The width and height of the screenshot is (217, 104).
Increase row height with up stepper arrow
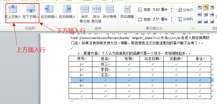click(x=172, y=8)
